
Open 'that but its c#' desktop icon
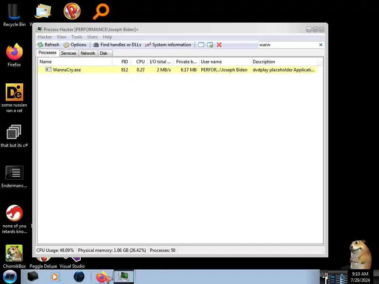[x=14, y=136]
